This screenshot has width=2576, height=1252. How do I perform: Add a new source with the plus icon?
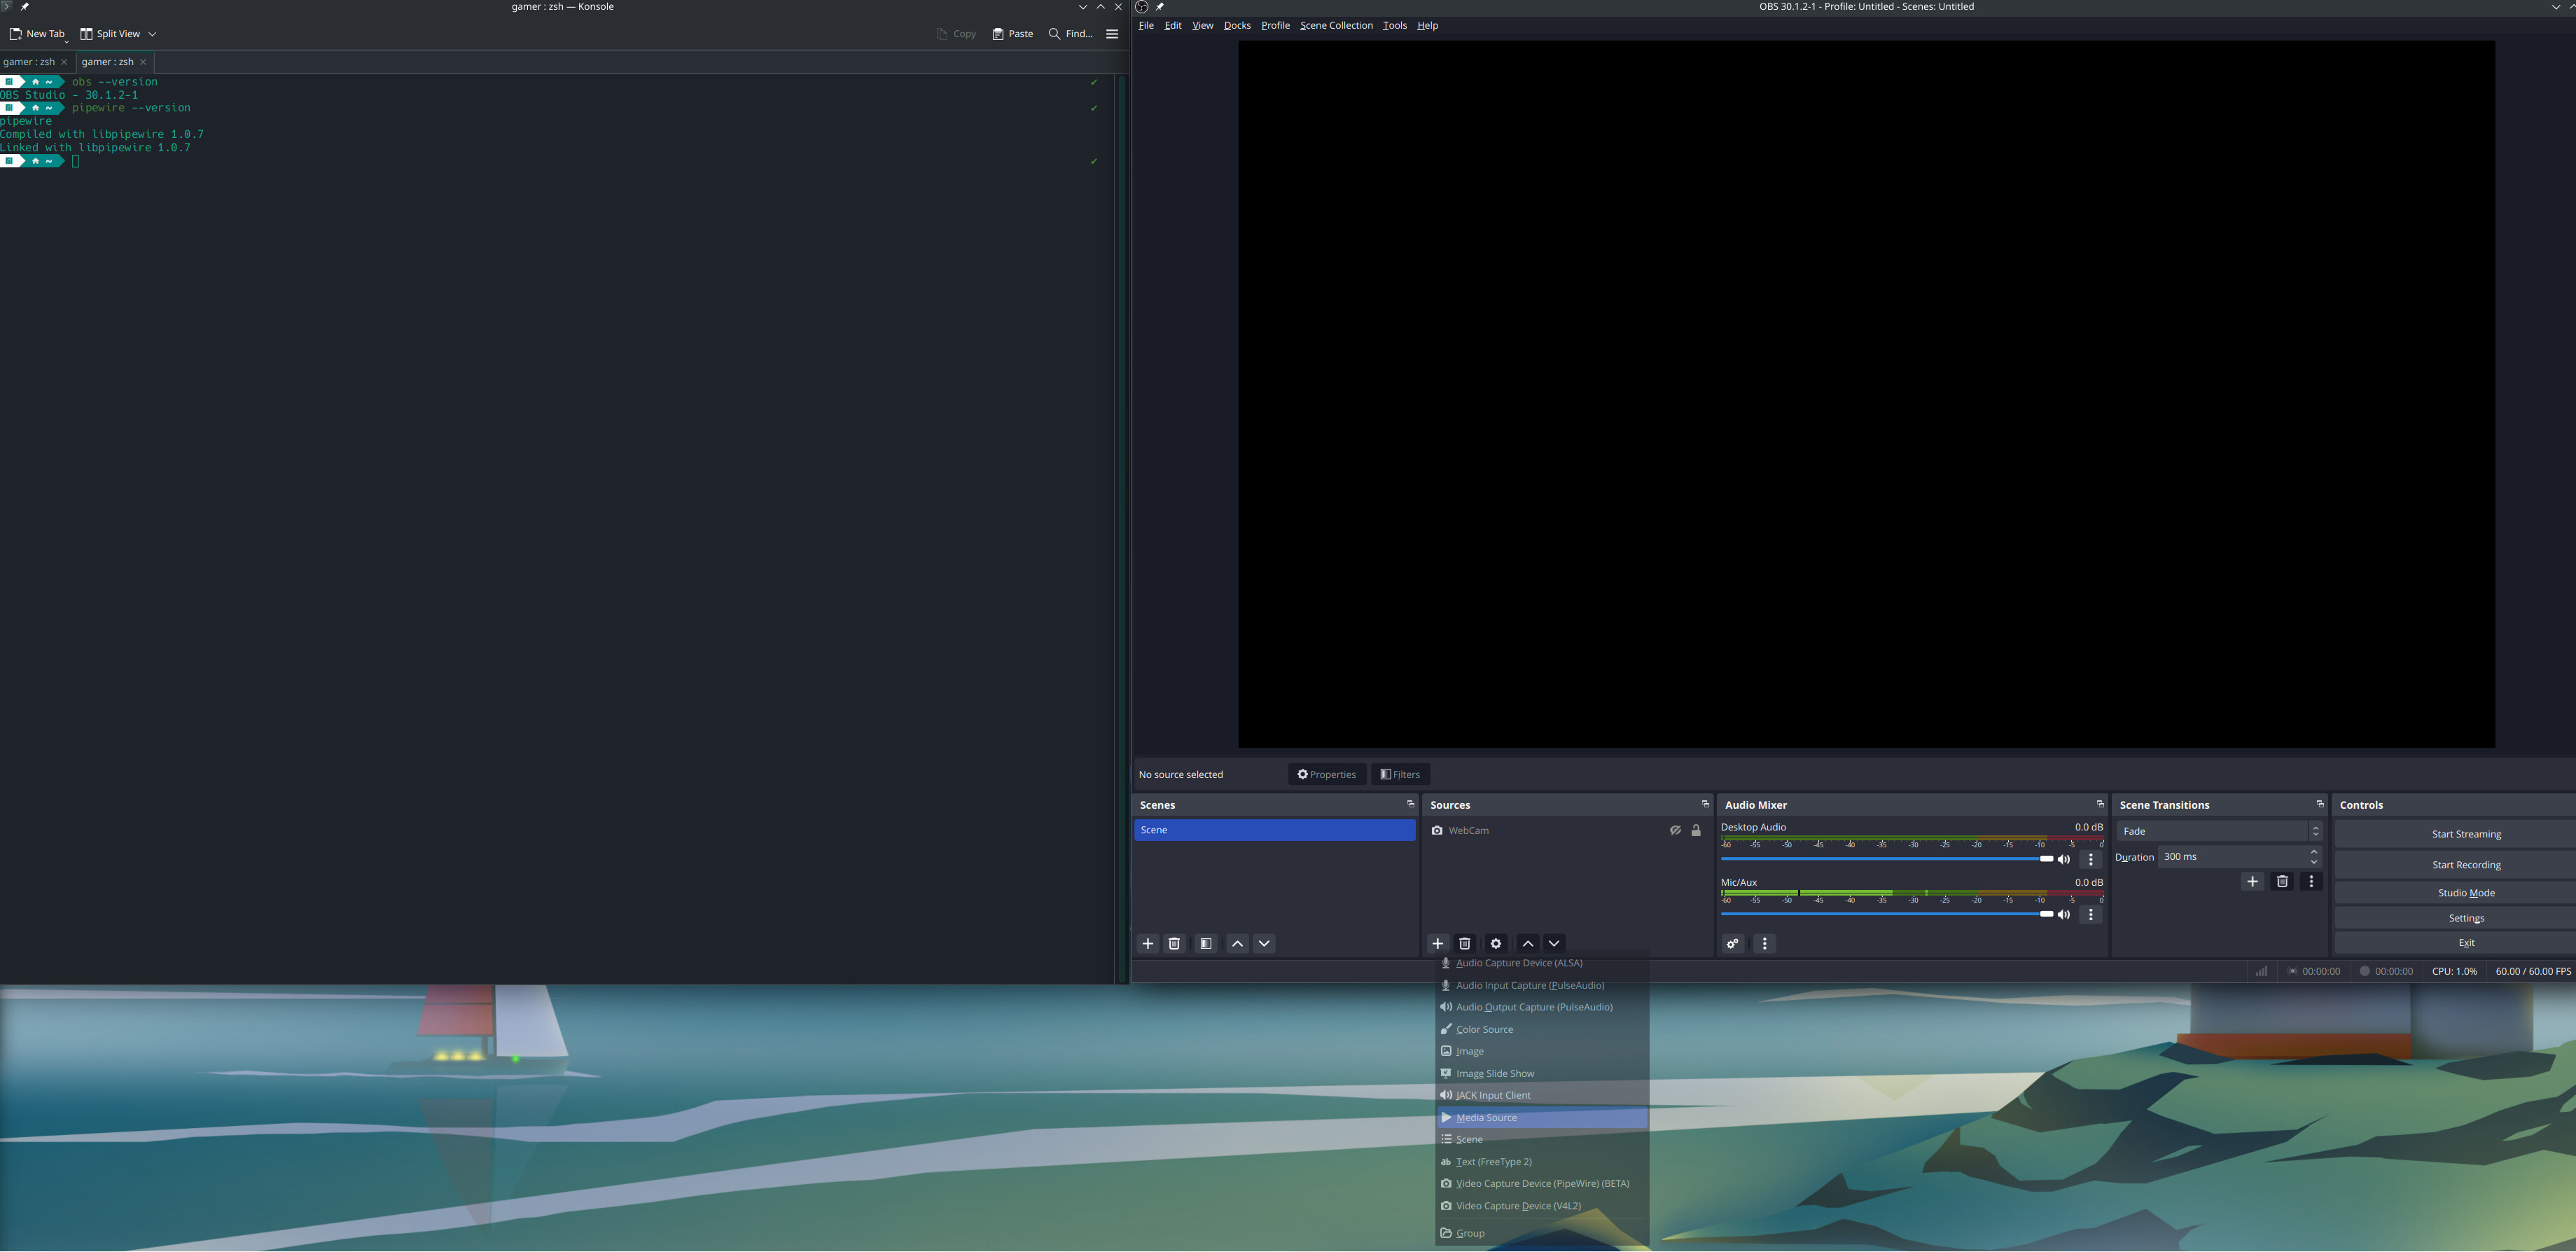tap(1438, 943)
